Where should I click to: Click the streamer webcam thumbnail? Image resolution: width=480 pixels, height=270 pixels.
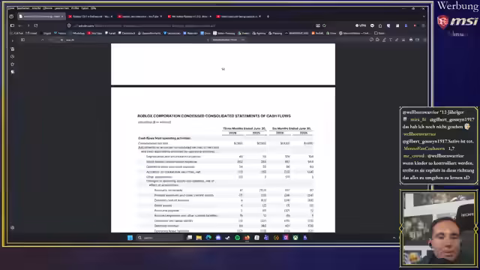(438, 228)
